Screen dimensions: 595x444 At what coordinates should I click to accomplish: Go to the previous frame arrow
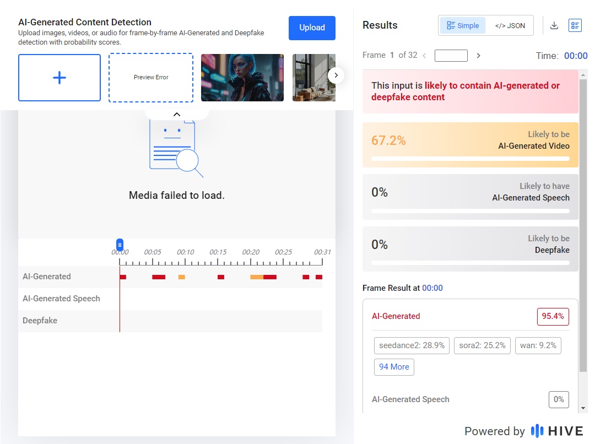coord(424,56)
